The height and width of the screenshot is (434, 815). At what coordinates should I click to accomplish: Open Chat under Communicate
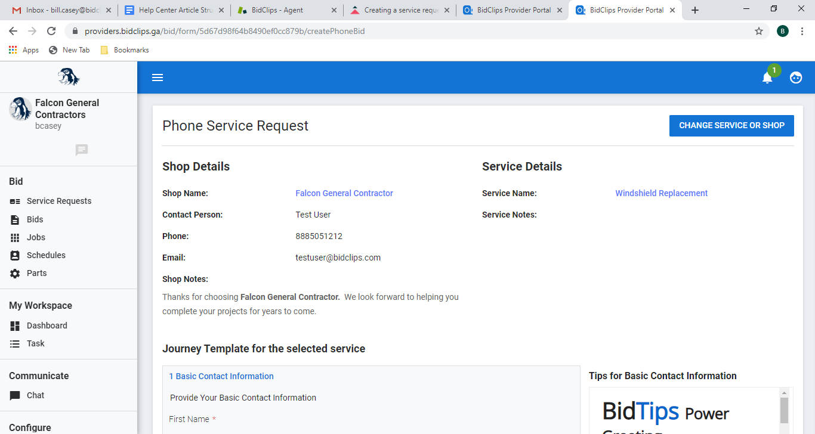click(x=36, y=396)
